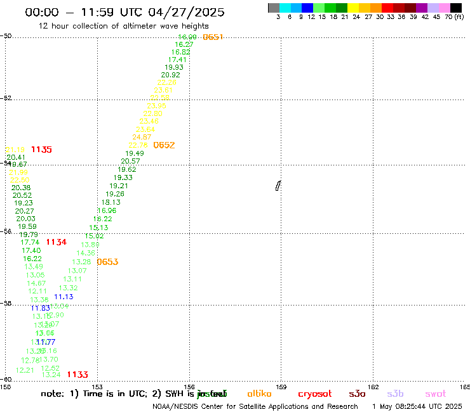Screen dimensions: 470x412
Task: Click the wave height value 13.24
Action: pyautogui.click(x=51, y=375)
